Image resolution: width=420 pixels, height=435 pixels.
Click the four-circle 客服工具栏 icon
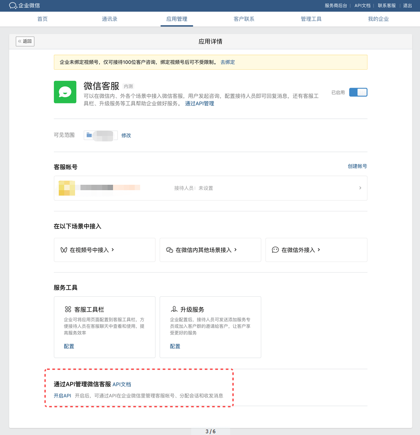pyautogui.click(x=68, y=309)
